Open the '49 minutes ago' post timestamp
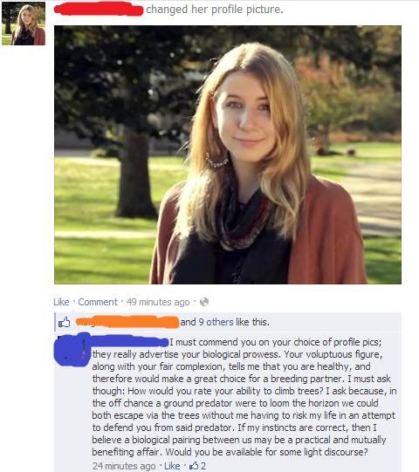419x472 pixels. (158, 302)
